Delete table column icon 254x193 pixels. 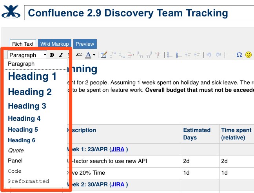[158, 55]
